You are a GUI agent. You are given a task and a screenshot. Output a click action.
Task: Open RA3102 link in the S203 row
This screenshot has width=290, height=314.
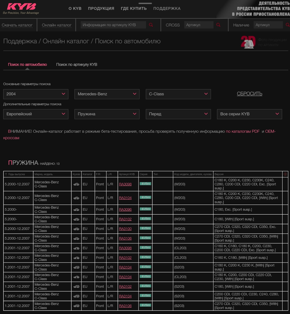click(x=125, y=287)
